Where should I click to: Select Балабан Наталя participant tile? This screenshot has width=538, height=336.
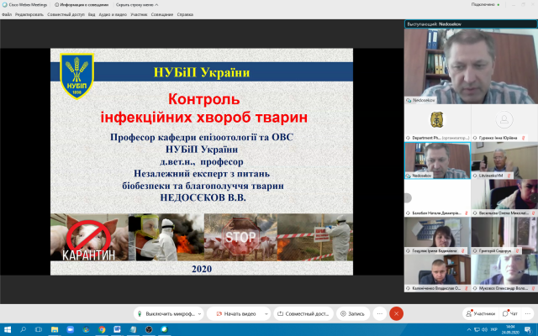(437, 198)
